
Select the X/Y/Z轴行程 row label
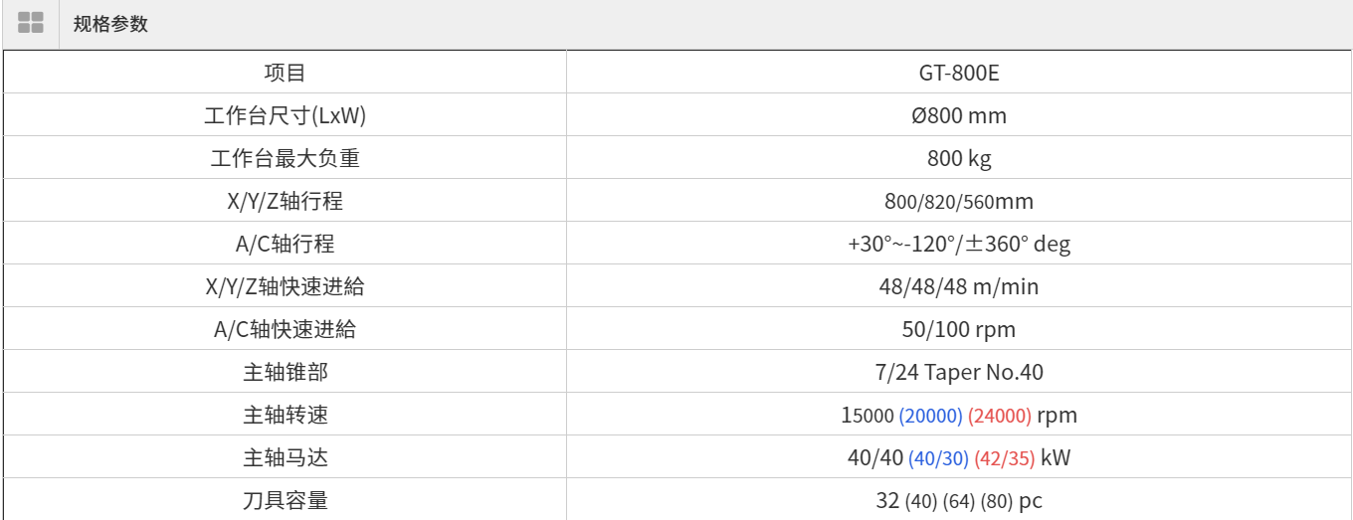click(285, 201)
